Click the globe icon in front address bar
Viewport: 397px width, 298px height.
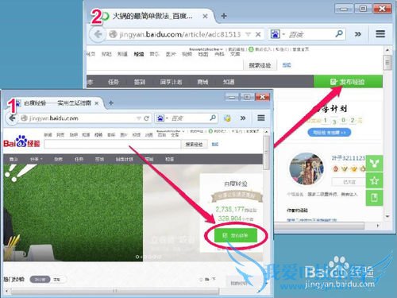[24, 118]
